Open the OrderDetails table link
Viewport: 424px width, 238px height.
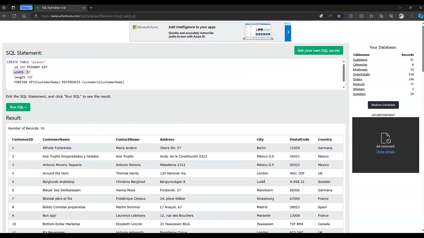tap(361, 74)
